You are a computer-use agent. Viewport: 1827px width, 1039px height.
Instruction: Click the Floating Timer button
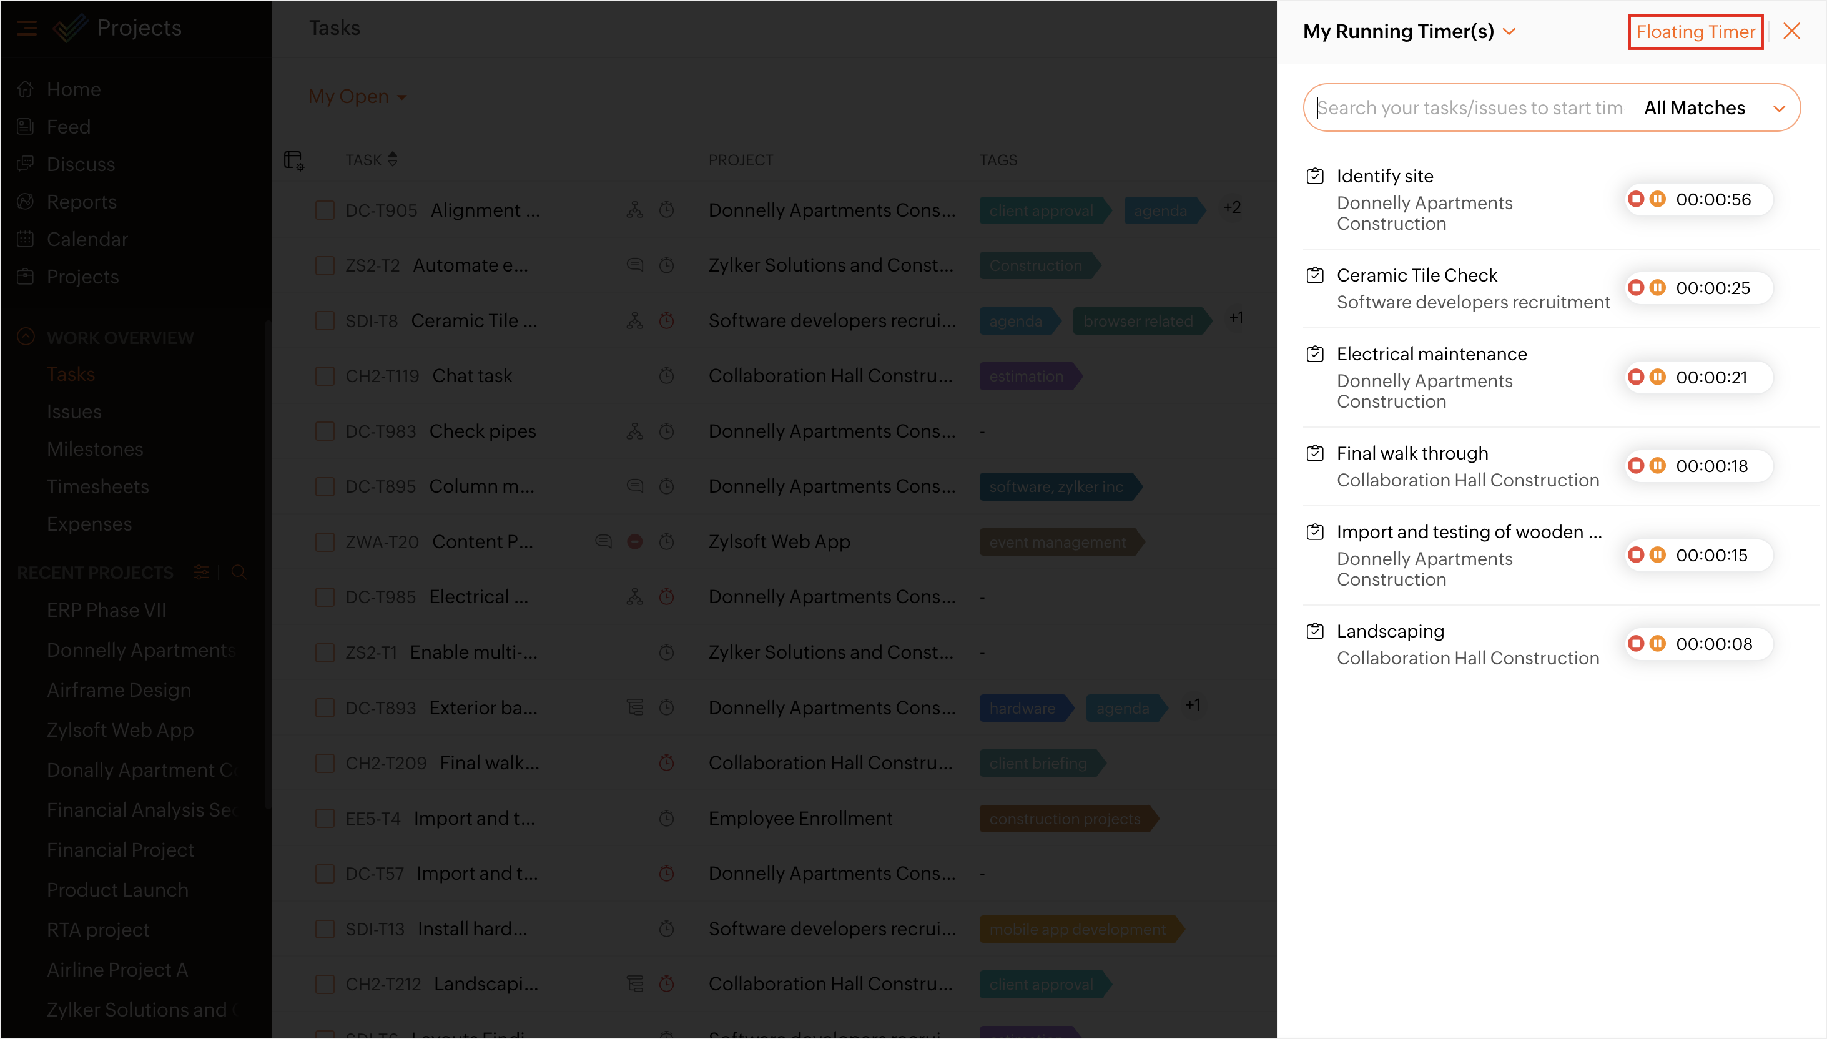point(1695,31)
